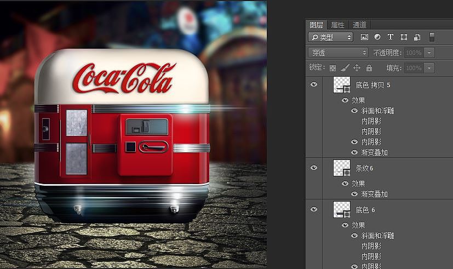Screen dimensions: 453x269
Task: Hide the 底色 6 layer
Action: pyautogui.click(x=314, y=209)
